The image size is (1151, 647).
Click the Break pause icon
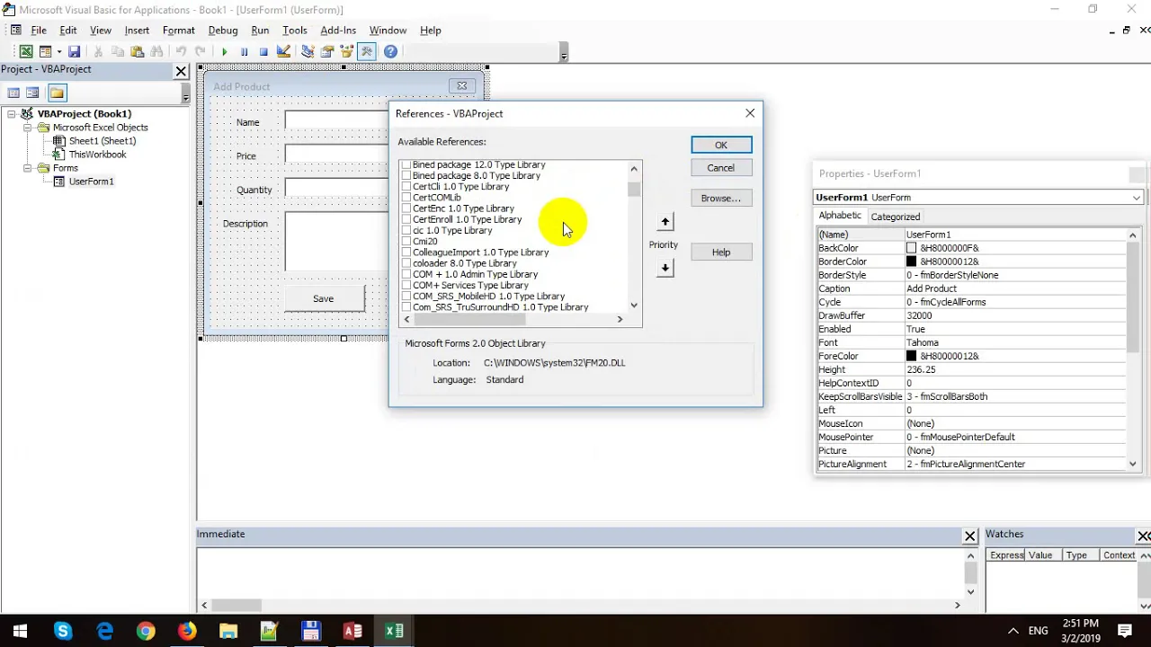244,52
